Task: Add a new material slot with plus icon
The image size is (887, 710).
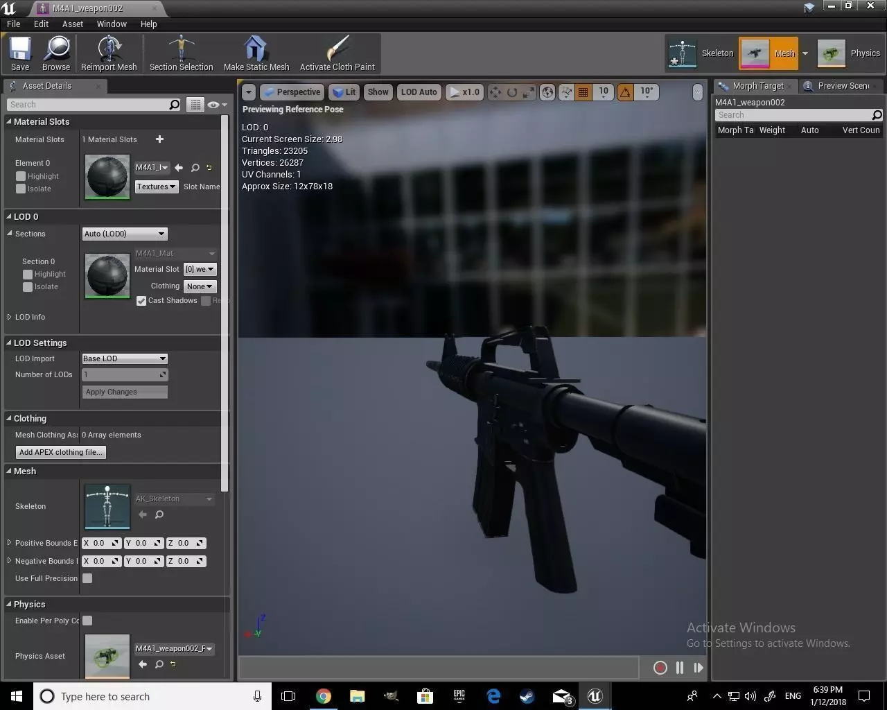Action: tap(159, 139)
